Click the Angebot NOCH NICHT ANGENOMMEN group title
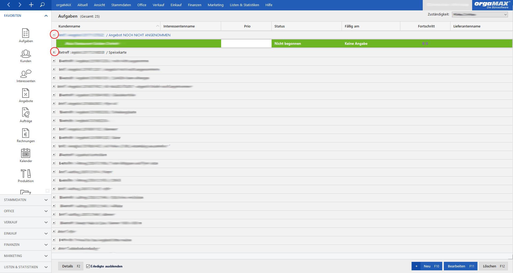This screenshot has height=273, width=513. 139,35
